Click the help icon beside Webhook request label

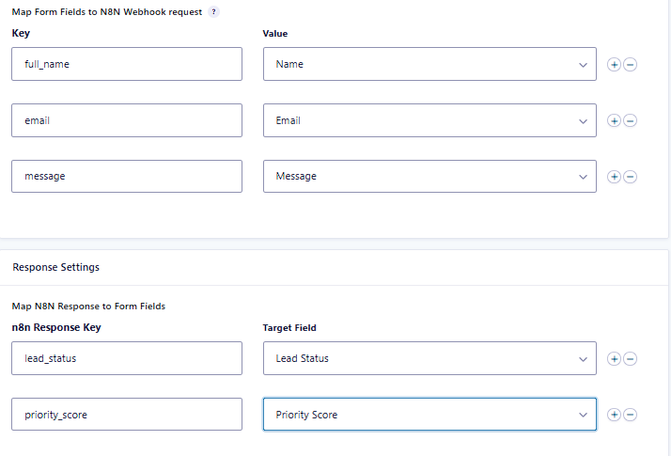(214, 12)
